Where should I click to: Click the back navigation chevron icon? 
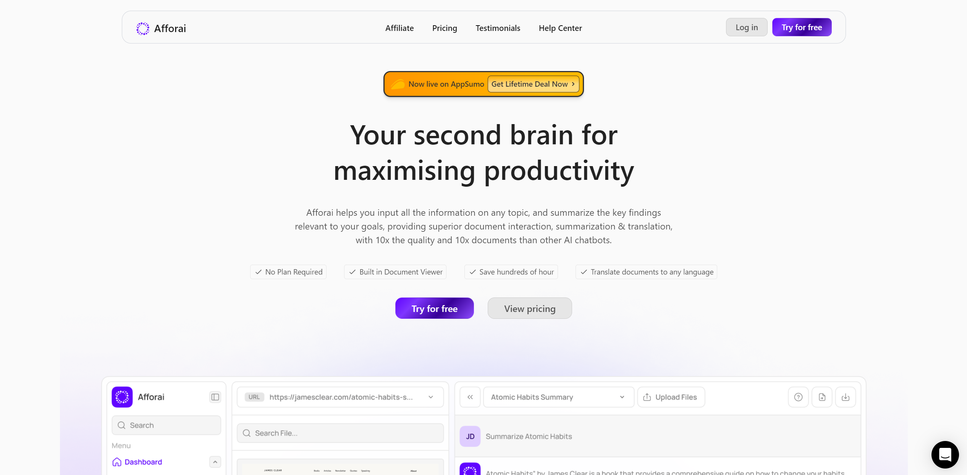pos(471,397)
